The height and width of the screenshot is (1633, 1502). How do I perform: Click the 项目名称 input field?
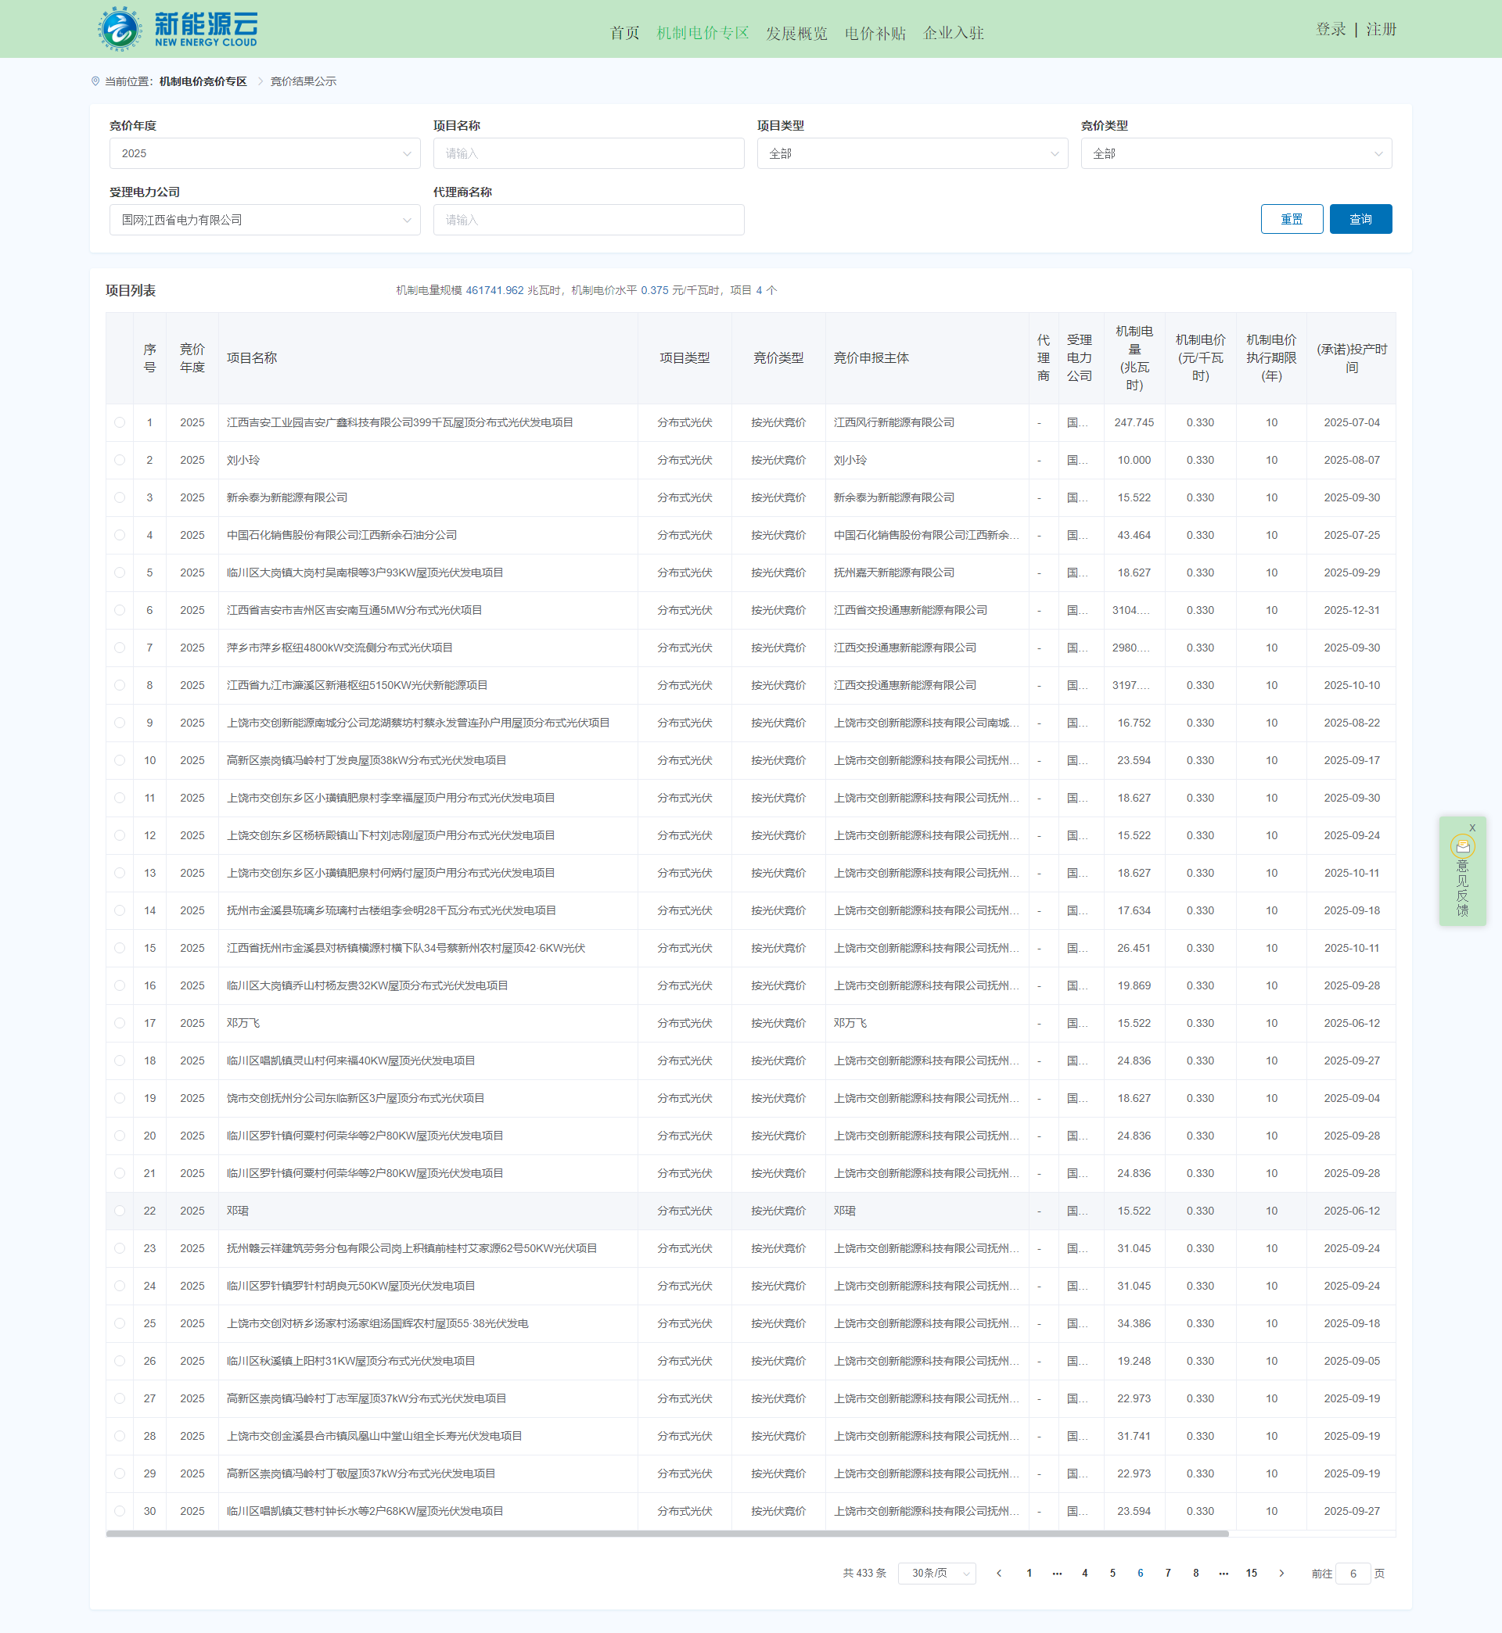588,153
